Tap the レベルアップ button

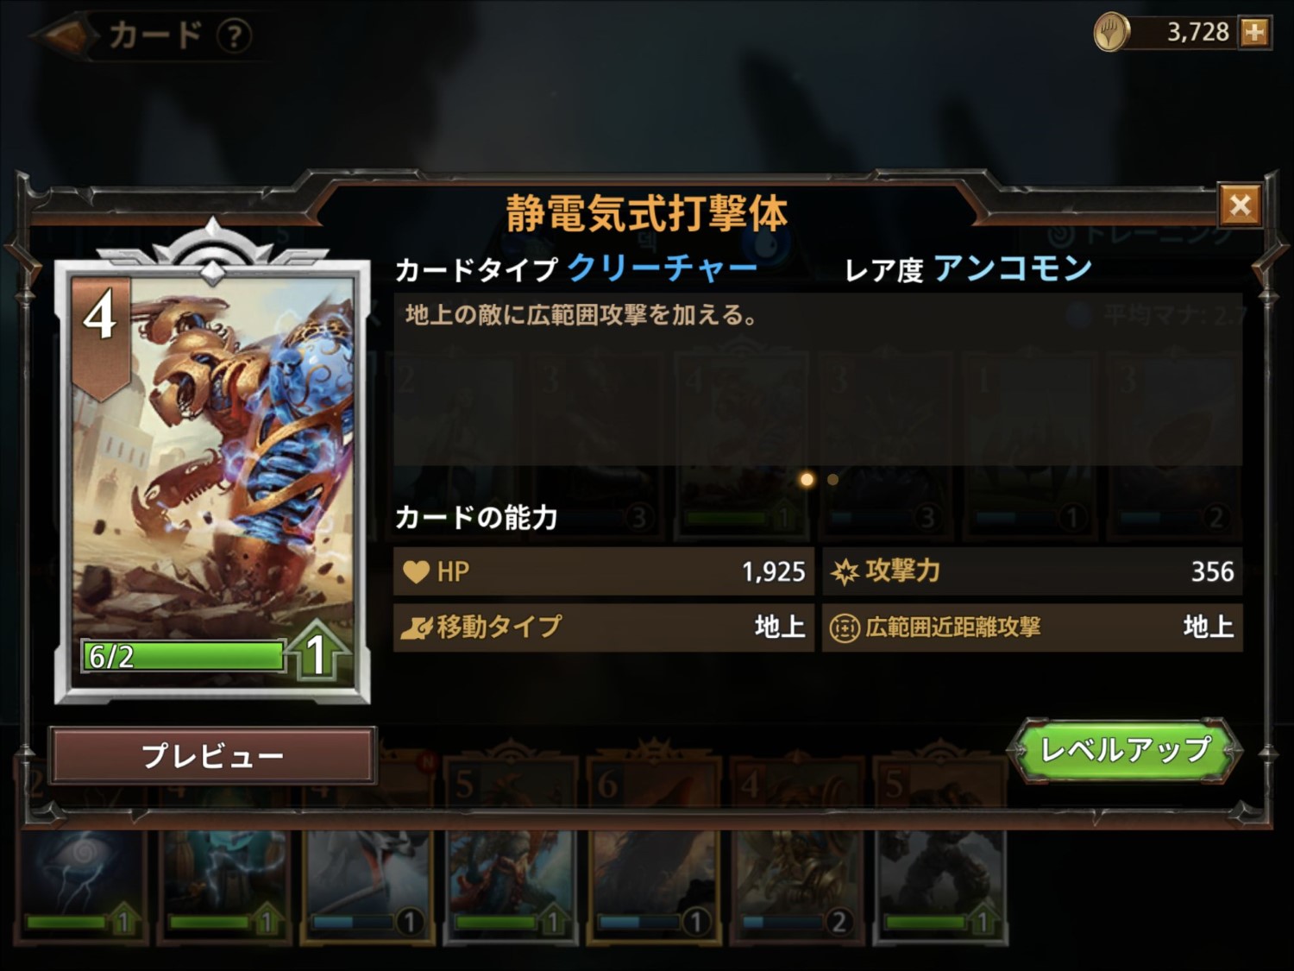point(1125,750)
